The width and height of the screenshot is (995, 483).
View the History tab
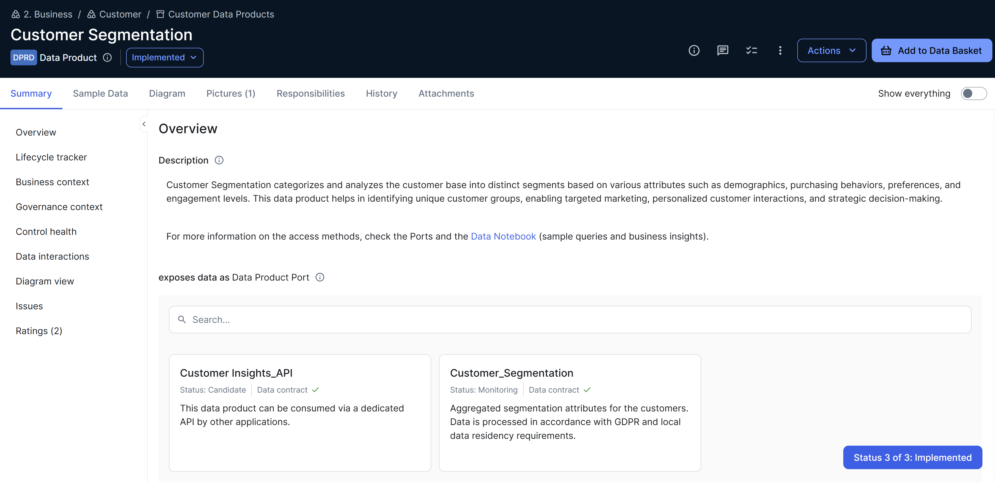[x=381, y=94]
